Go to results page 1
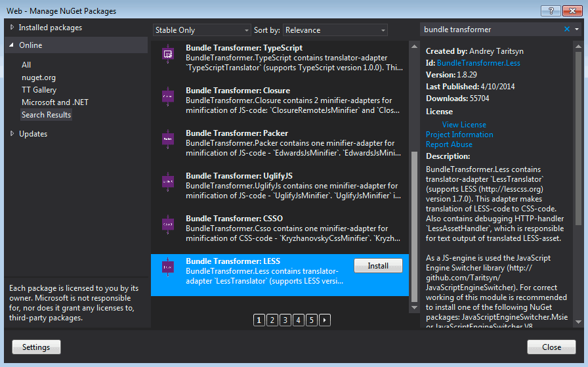This screenshot has width=588, height=367. pos(259,320)
